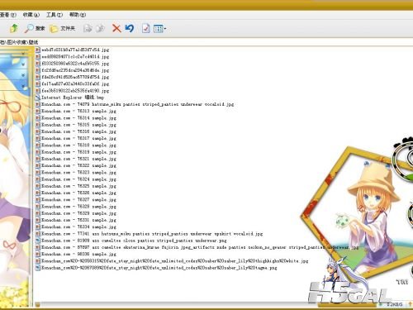Click the icon of Konachan 76322 sample.jpg
Screen dimensions: 413x310
coord(38,165)
